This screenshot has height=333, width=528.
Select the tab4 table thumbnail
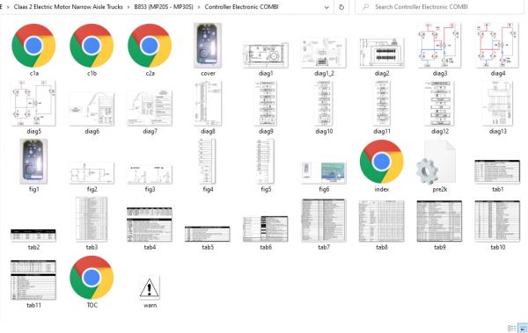pyautogui.click(x=150, y=224)
